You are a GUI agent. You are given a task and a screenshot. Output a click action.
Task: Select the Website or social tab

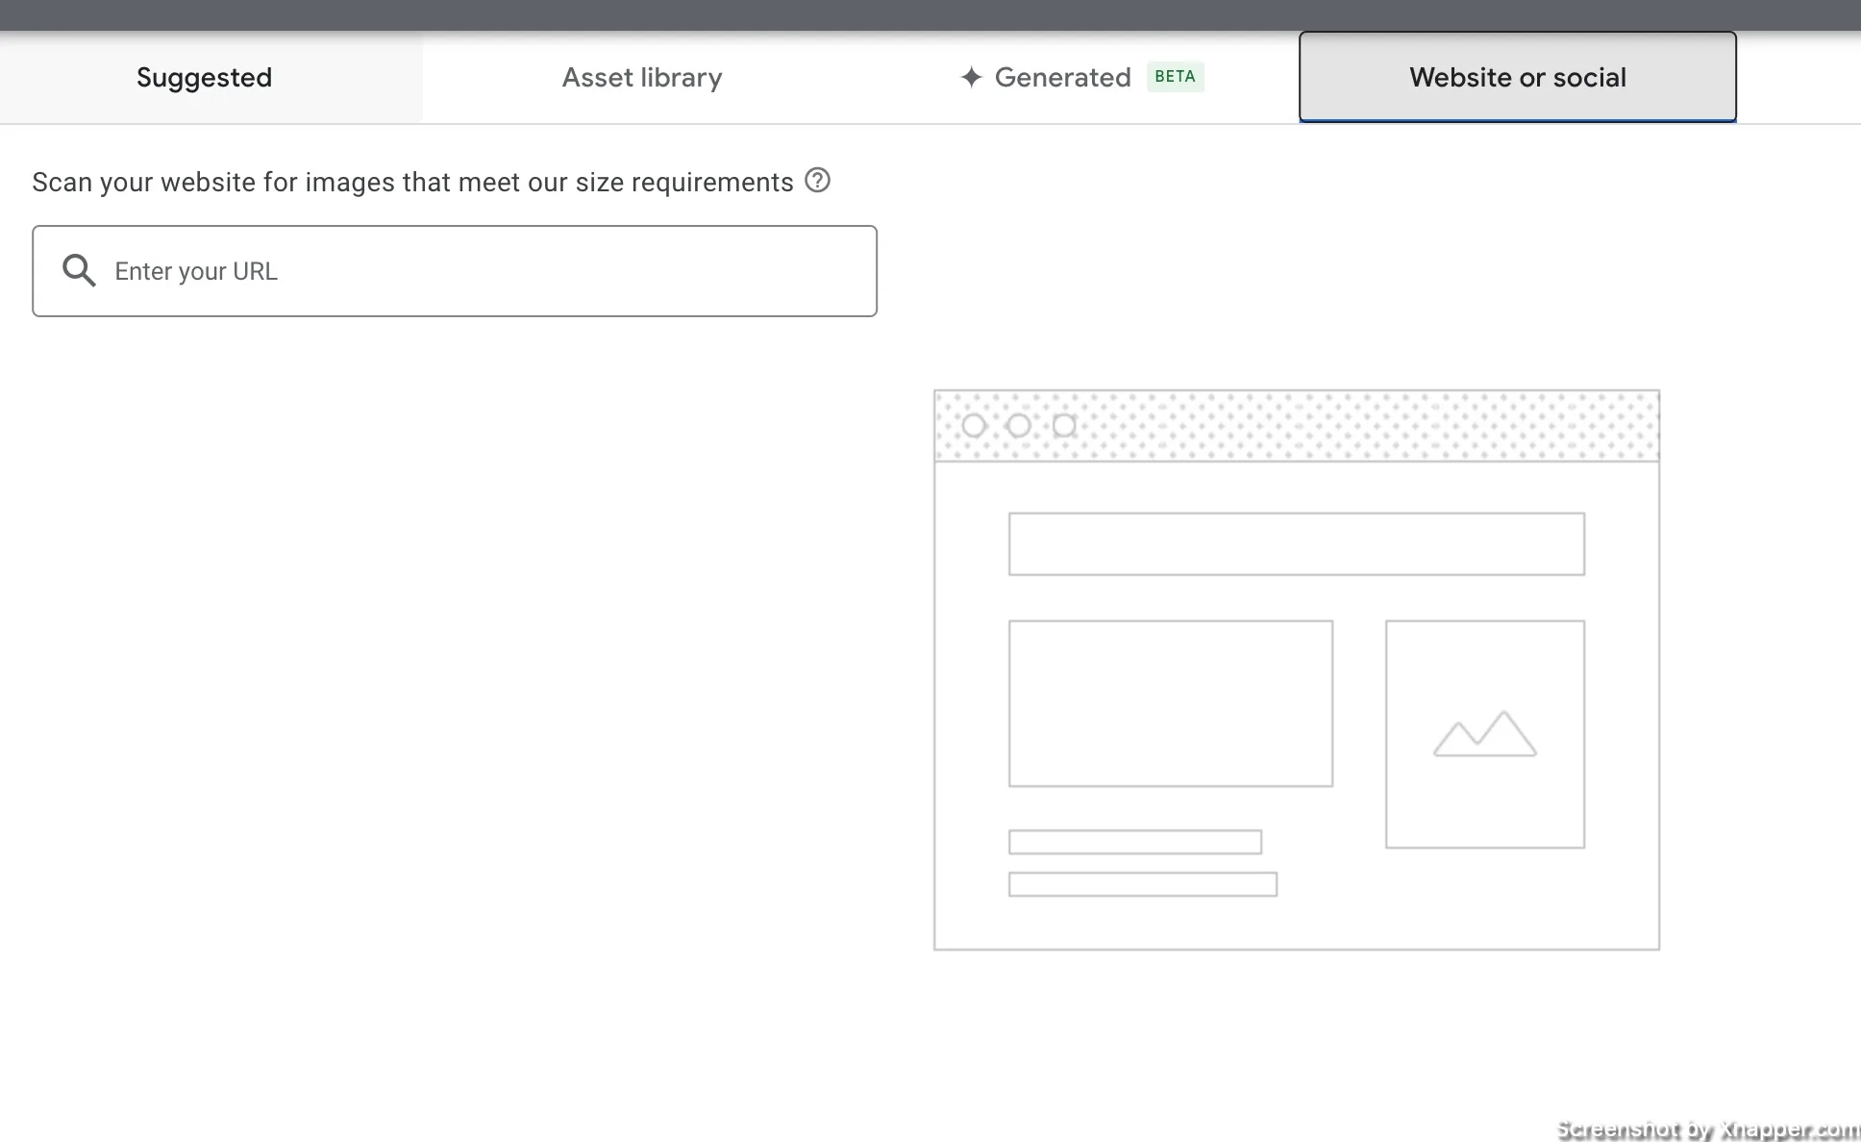(1517, 76)
